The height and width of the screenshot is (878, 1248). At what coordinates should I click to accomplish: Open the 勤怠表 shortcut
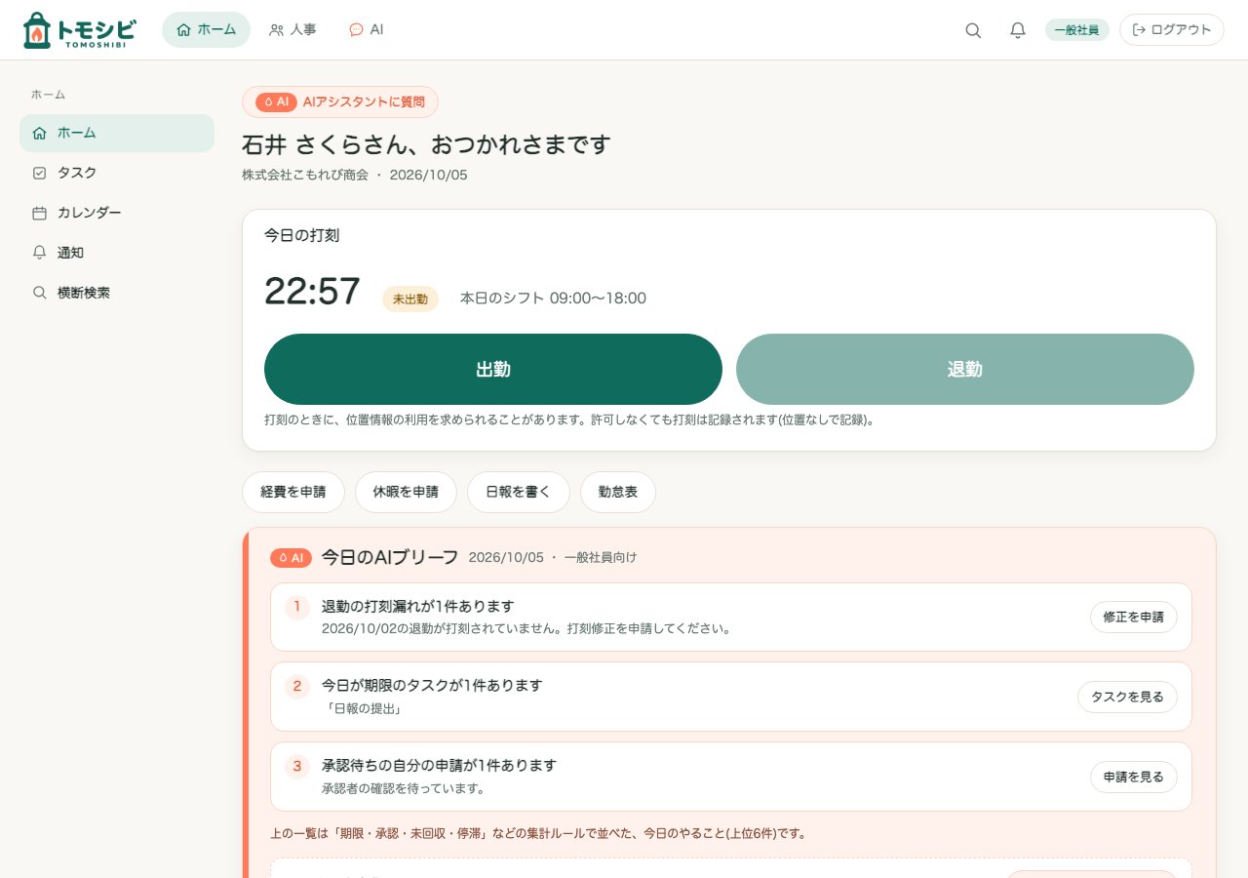tap(618, 492)
